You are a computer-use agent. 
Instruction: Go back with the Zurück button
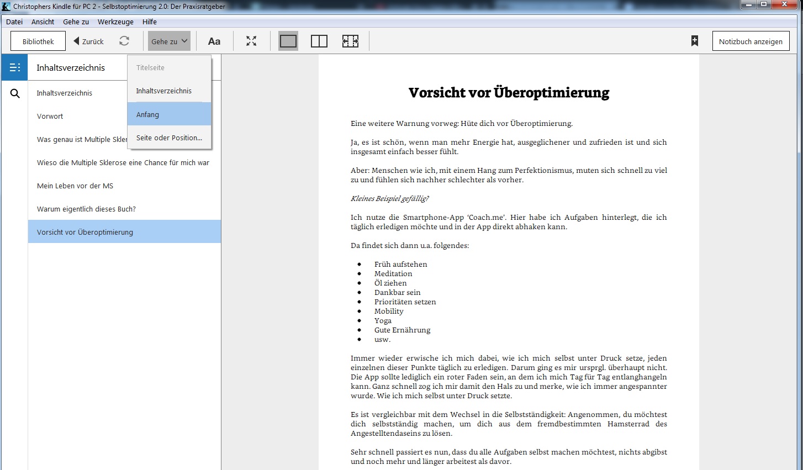point(89,41)
